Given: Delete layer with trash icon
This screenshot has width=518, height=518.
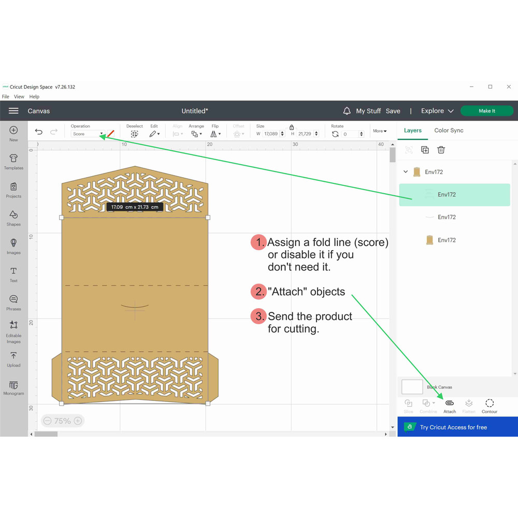Looking at the screenshot, I should 441,150.
